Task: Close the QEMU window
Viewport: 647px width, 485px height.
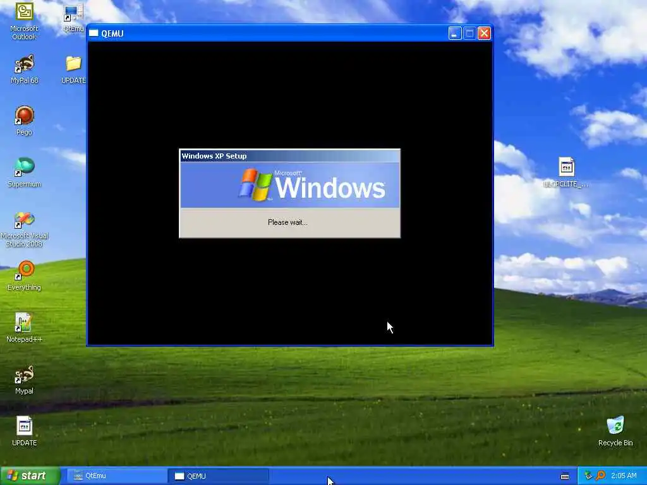Action: [485, 33]
